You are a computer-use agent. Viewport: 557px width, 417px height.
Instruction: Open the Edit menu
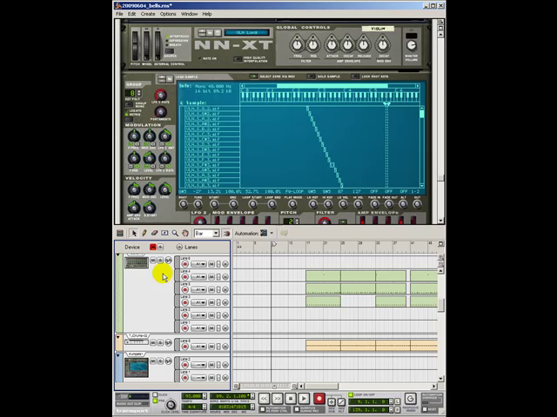(131, 14)
